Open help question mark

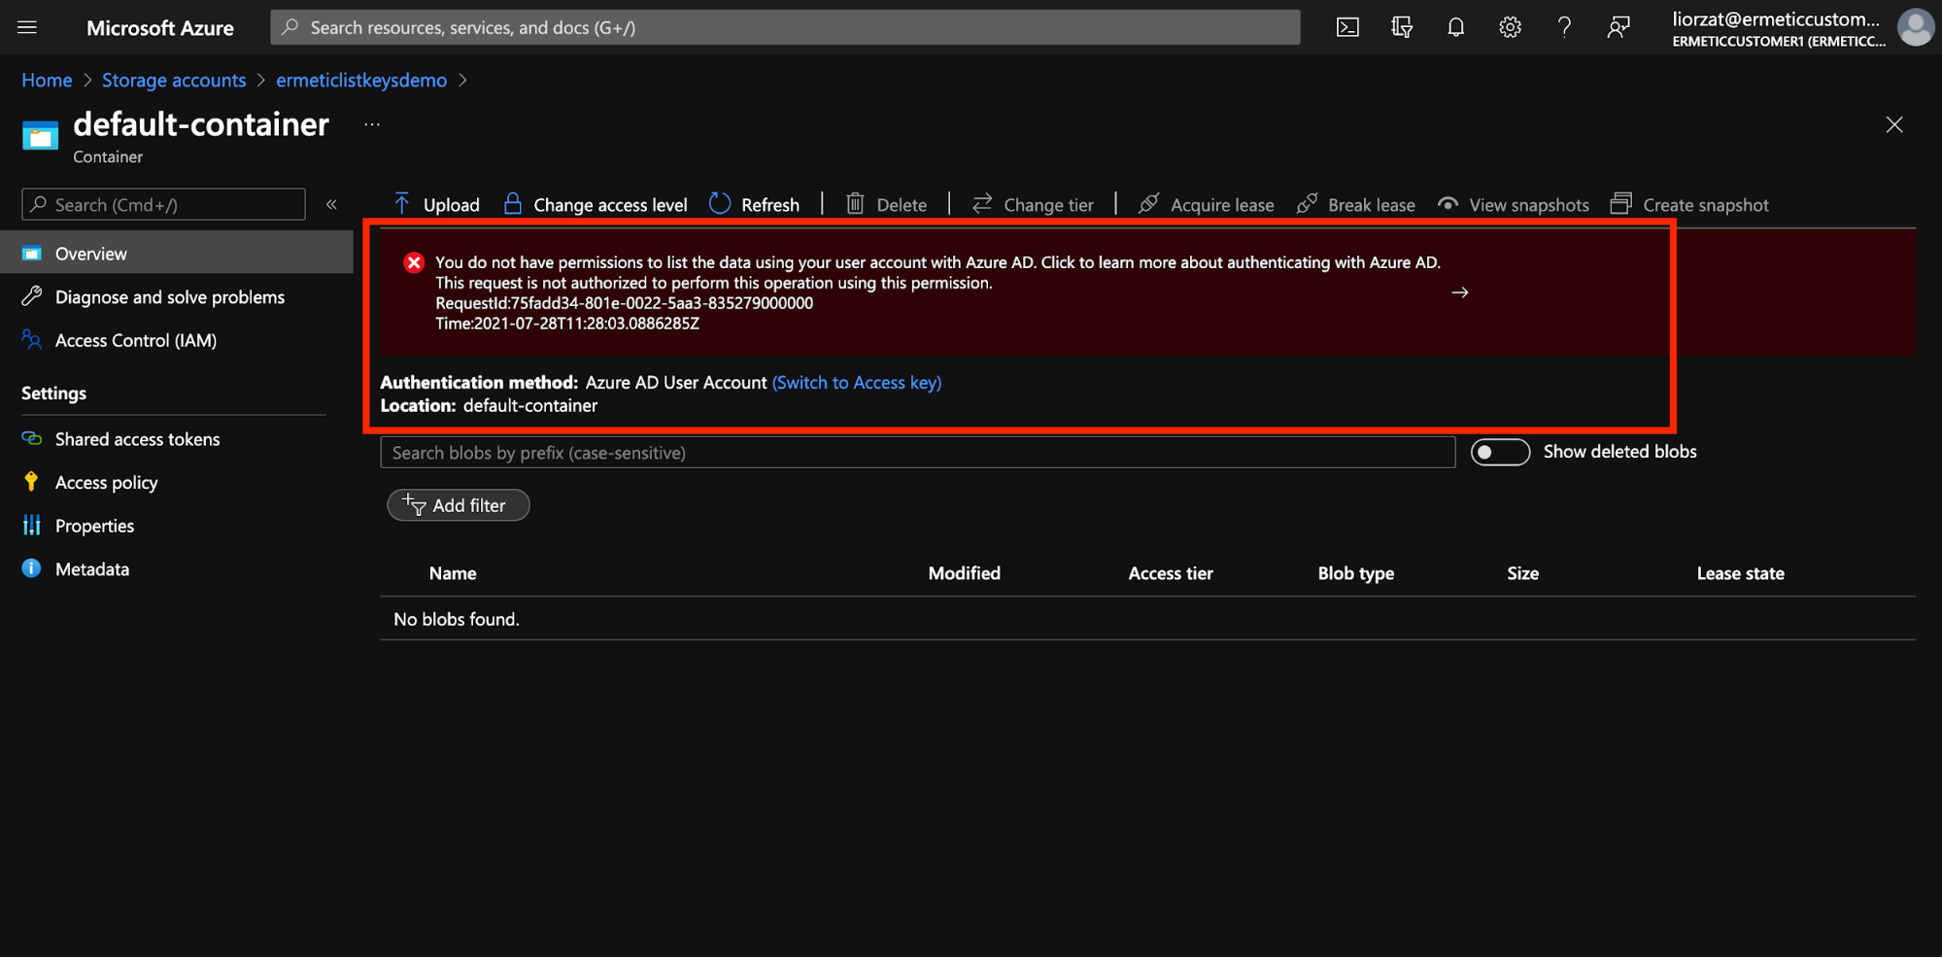[1564, 27]
